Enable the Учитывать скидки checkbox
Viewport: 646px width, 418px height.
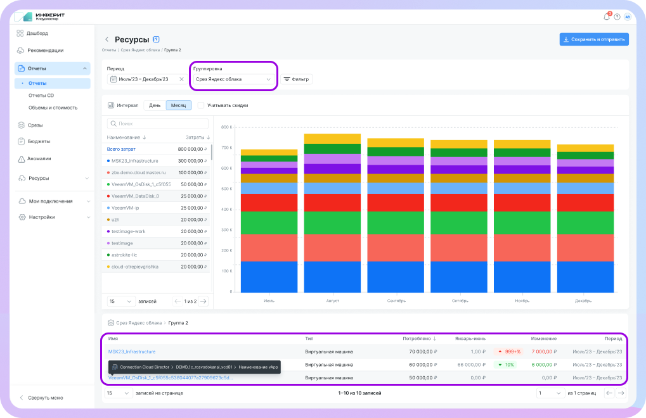201,105
